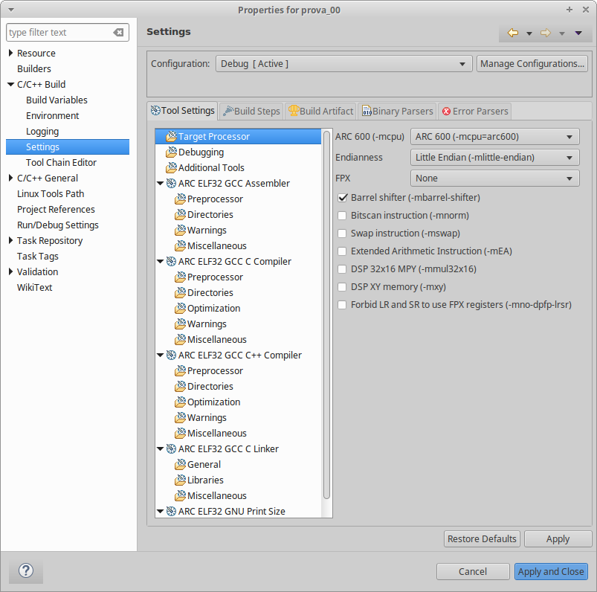Viewport: 597px width, 592px height.
Task: Click the ARC ELF32 GCC Assembler tool icon
Action: [170, 183]
